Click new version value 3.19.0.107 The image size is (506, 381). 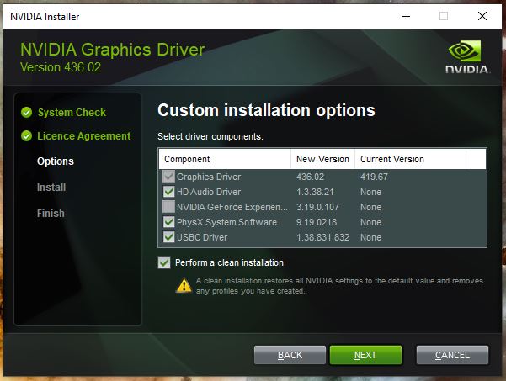317,207
